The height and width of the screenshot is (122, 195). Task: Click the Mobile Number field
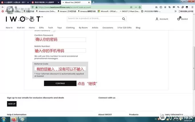tap(60, 51)
